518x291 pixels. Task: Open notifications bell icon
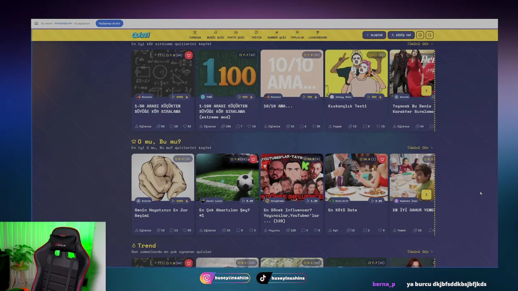pyautogui.click(x=420, y=35)
